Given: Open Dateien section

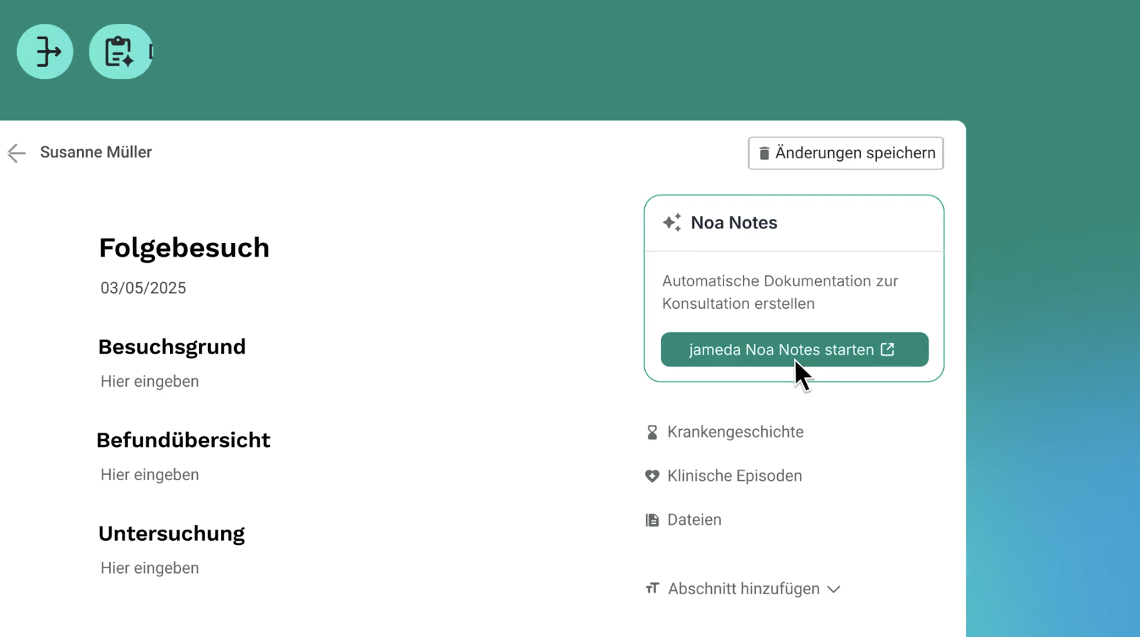Looking at the screenshot, I should [684, 520].
